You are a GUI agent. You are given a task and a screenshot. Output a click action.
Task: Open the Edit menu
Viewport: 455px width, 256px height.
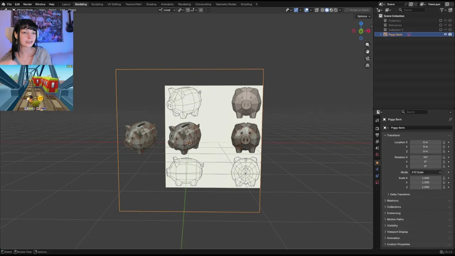pyautogui.click(x=17, y=4)
